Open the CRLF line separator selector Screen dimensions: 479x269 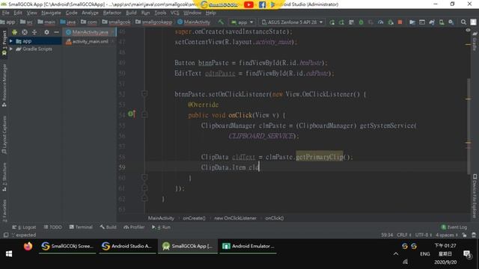point(404,235)
